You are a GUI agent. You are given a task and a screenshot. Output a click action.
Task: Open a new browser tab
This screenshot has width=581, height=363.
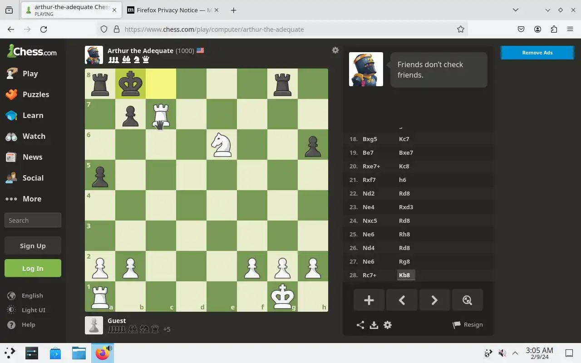(x=233, y=10)
